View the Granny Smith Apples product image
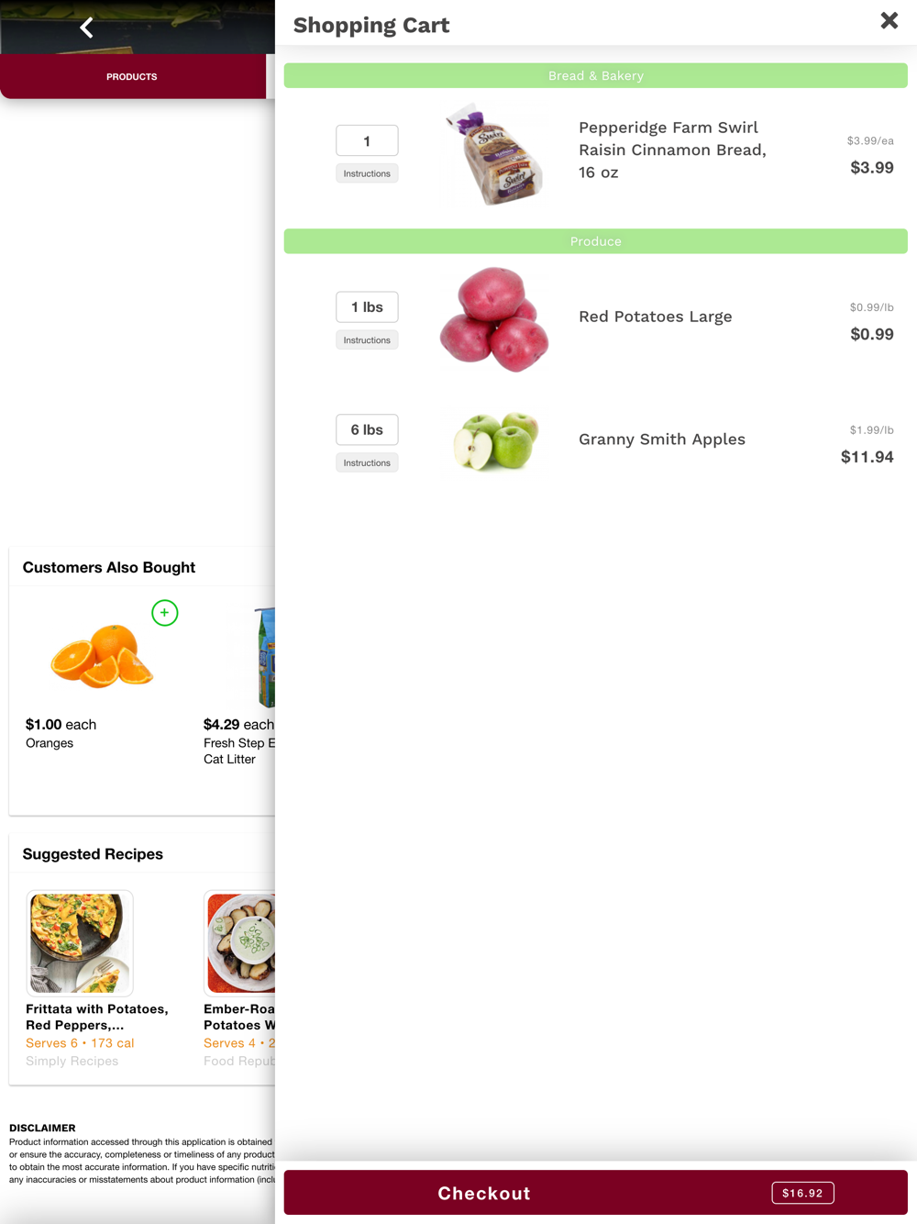 coord(496,441)
